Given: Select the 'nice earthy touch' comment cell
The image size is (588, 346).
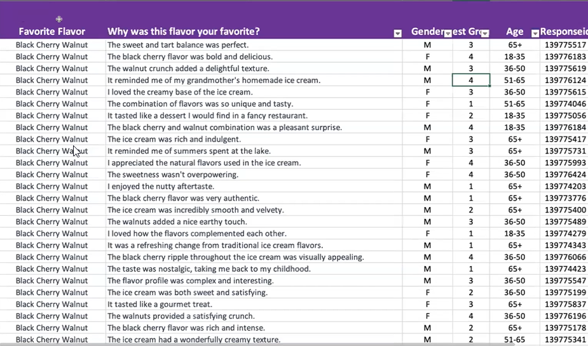Looking at the screenshot, I should click(x=254, y=222).
